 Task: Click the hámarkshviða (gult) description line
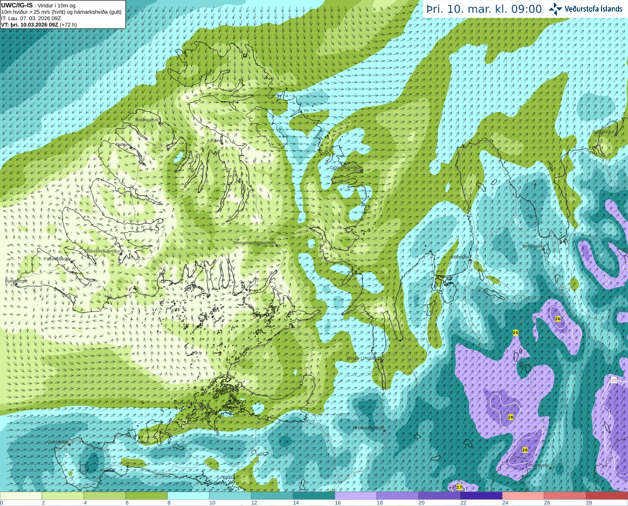[x=61, y=12]
